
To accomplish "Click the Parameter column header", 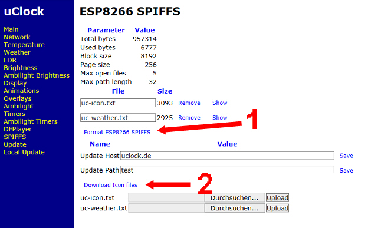I will click(106, 30).
